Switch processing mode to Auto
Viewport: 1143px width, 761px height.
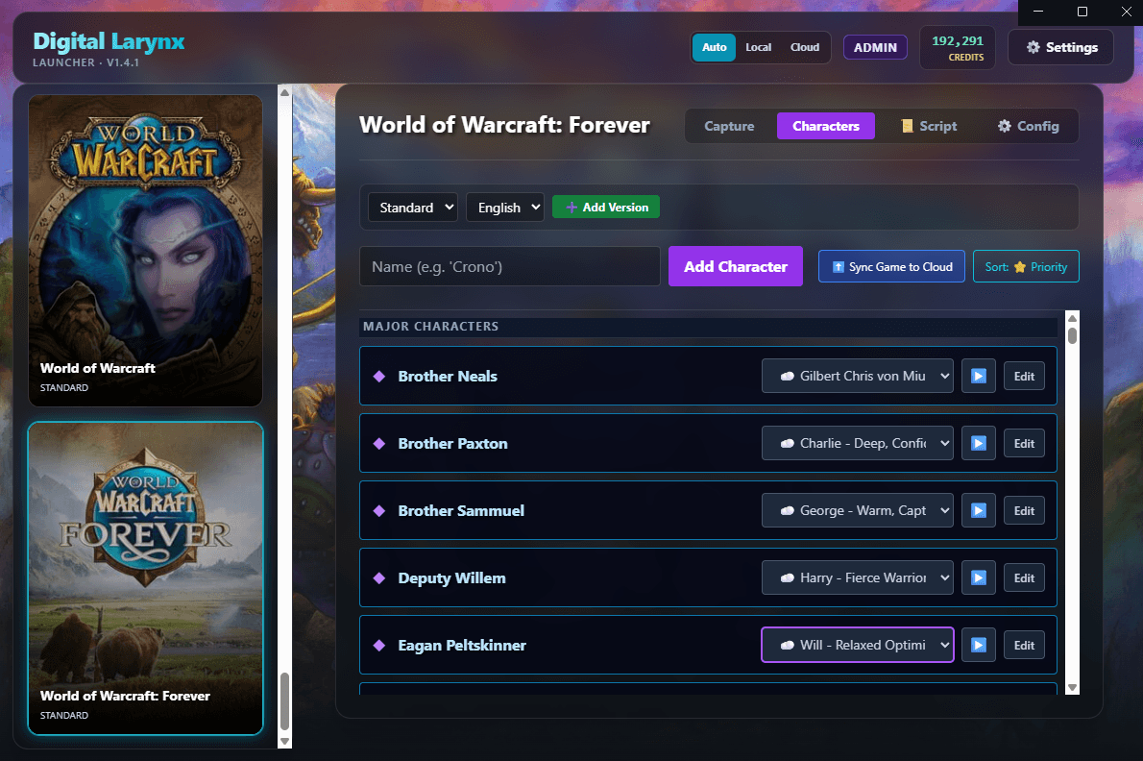click(715, 47)
